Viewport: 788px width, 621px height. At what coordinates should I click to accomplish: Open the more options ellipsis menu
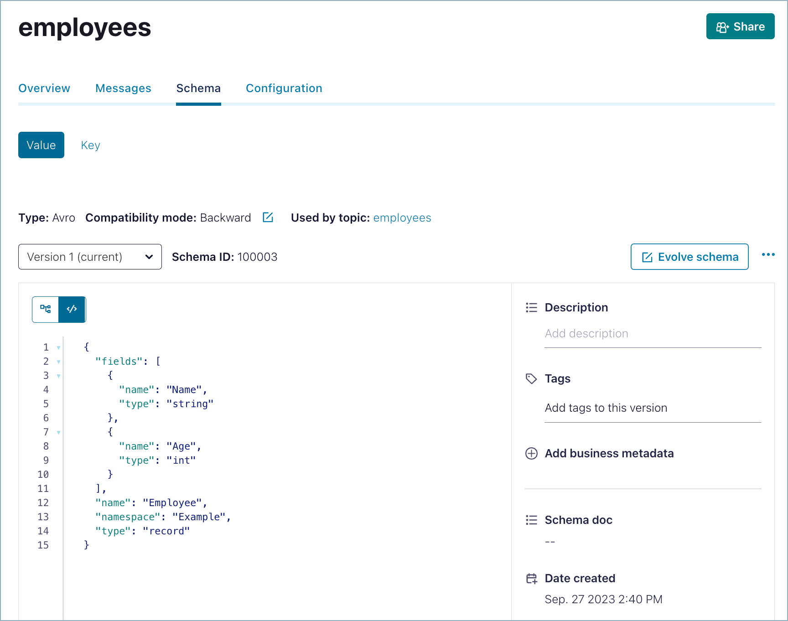pos(768,255)
